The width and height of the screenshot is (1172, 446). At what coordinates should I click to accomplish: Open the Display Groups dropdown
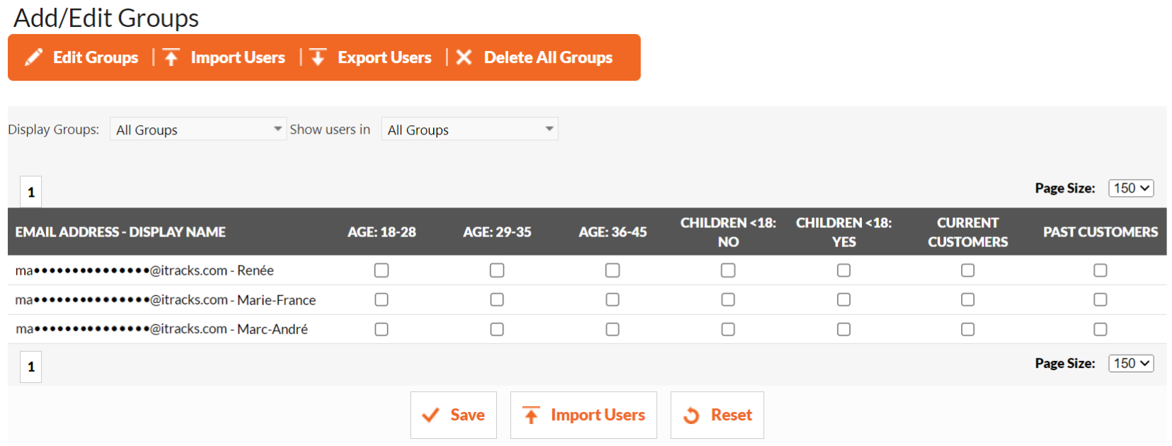tap(198, 129)
